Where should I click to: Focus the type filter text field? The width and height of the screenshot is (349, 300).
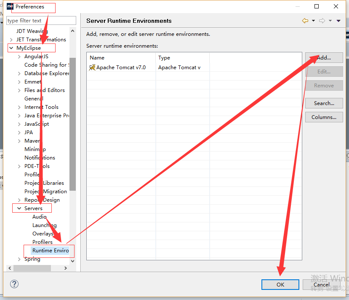[x=41, y=21]
